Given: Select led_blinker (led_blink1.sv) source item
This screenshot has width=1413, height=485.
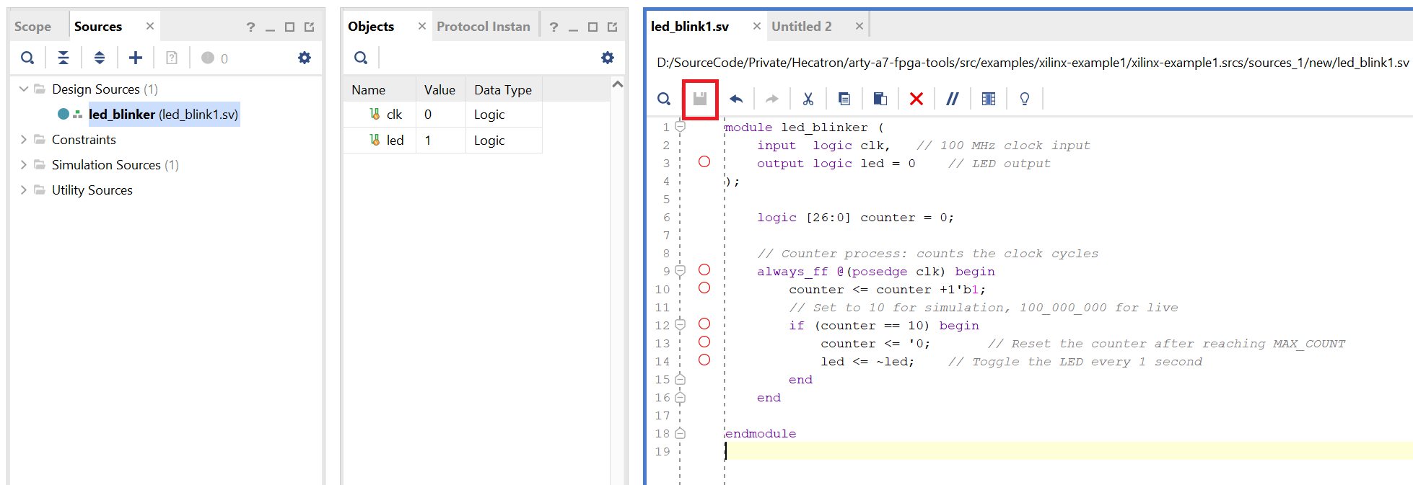Looking at the screenshot, I should click(x=163, y=115).
